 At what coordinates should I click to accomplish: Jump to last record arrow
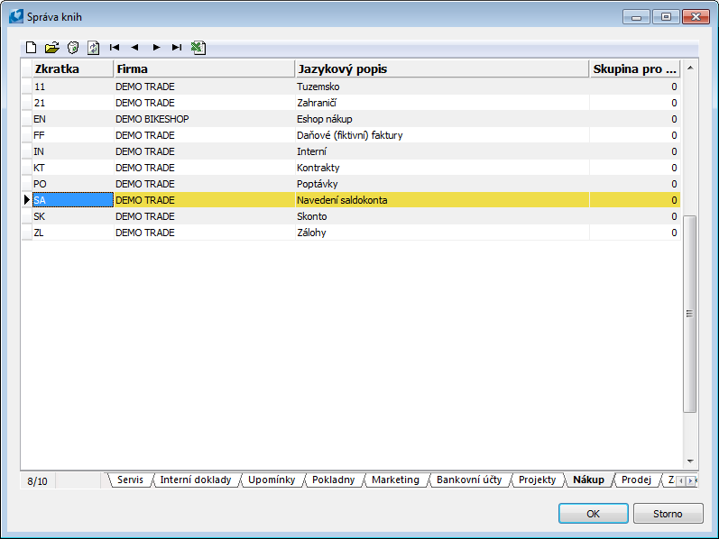coord(177,47)
